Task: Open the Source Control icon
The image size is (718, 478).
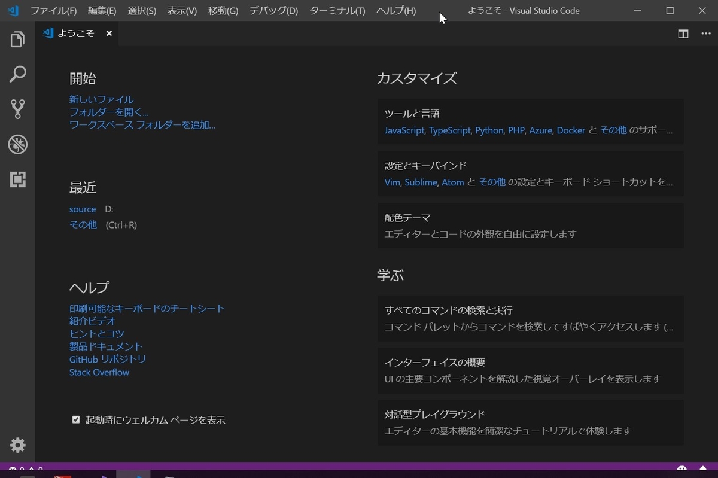Action: click(x=17, y=109)
